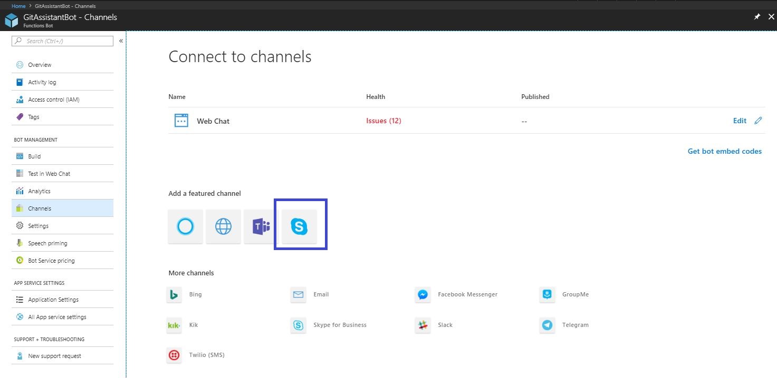Click the Settings gear icon in sidebar
This screenshot has width=777, height=378.
20,226
